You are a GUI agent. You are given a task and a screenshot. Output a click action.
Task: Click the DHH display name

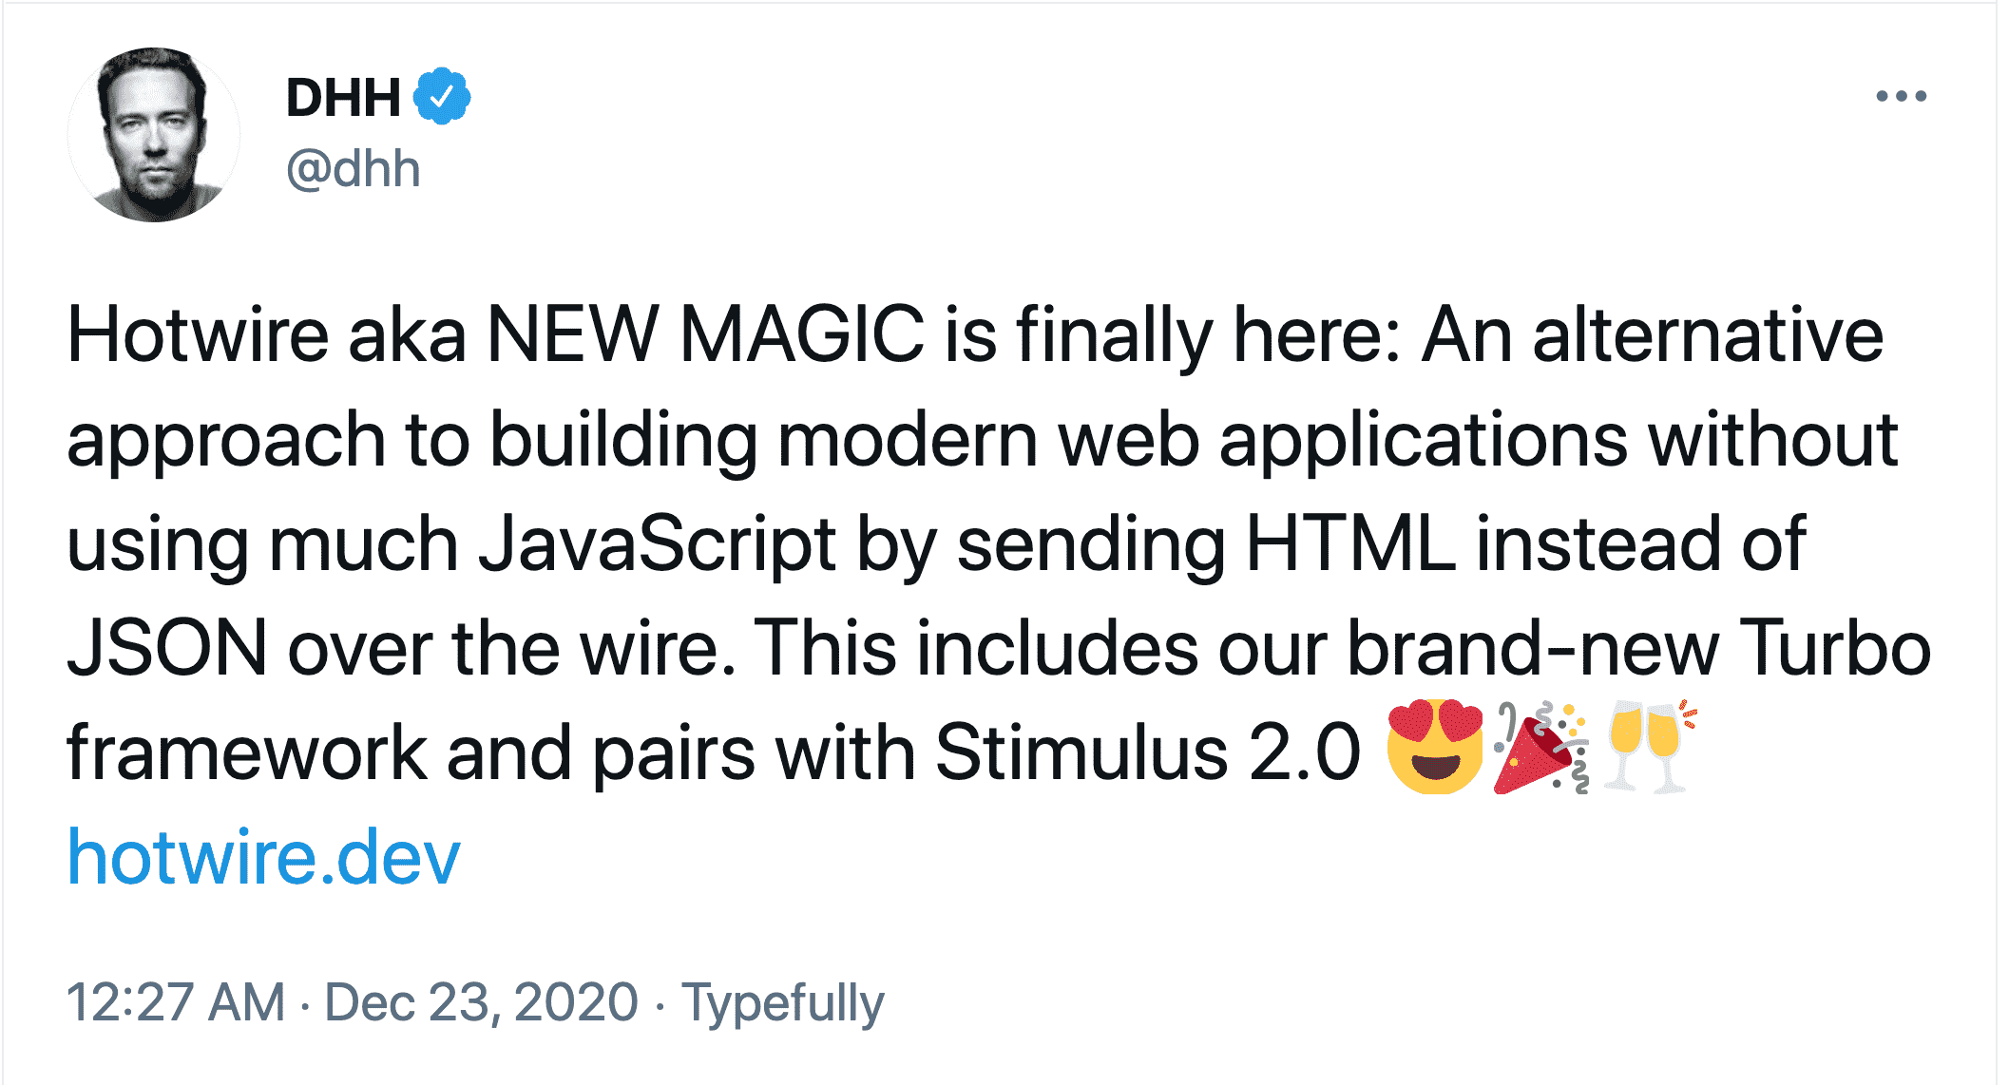[343, 97]
